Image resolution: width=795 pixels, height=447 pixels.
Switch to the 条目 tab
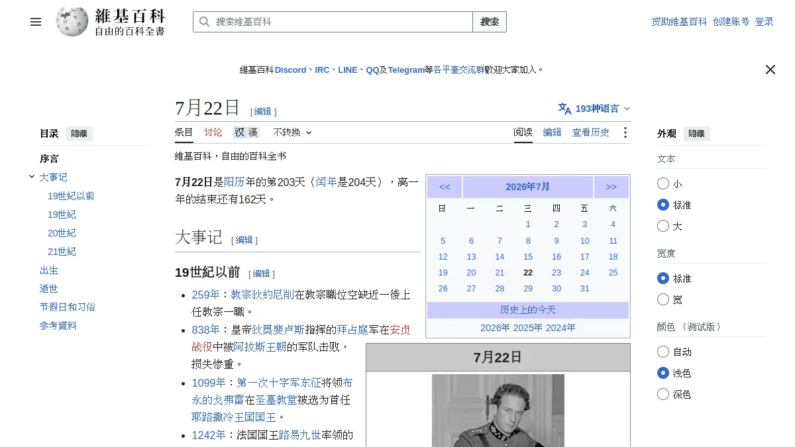tap(184, 132)
